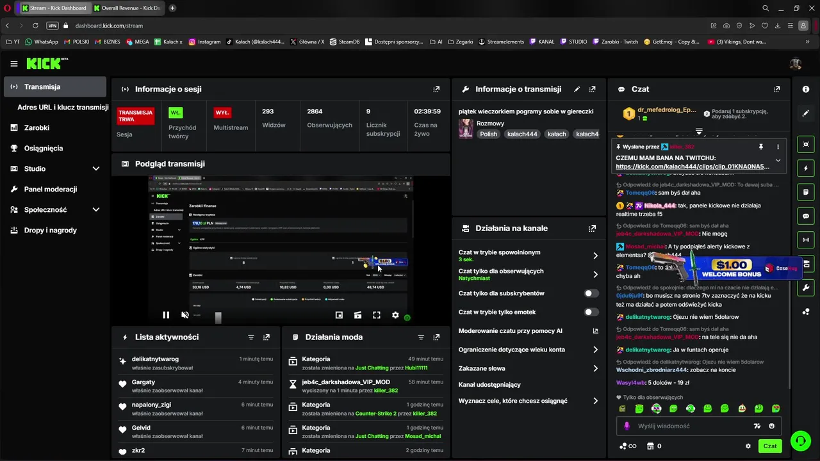Unmute the stream preview audio
820x461 pixels.
coord(185,315)
